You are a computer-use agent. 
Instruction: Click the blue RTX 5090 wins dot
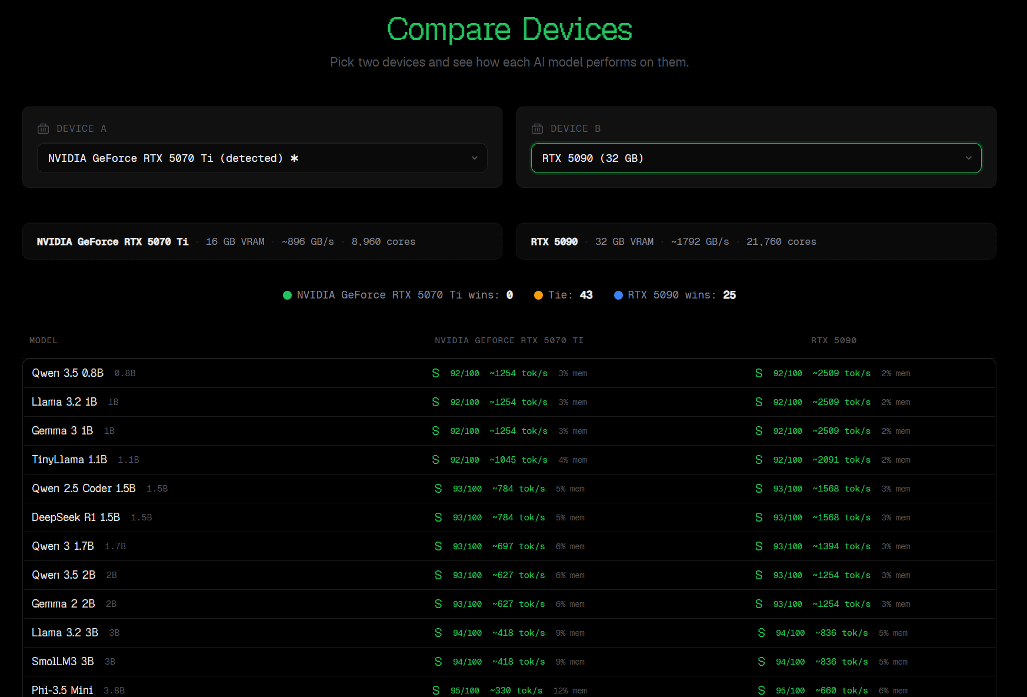pyautogui.click(x=618, y=296)
